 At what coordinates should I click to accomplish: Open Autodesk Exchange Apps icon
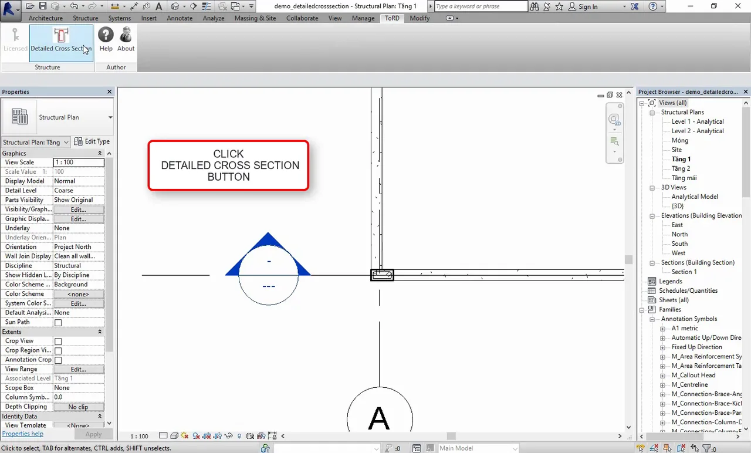[x=636, y=6]
